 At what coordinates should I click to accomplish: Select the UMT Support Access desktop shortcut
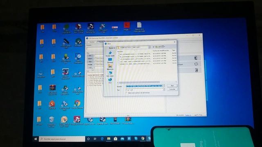tap(103, 28)
